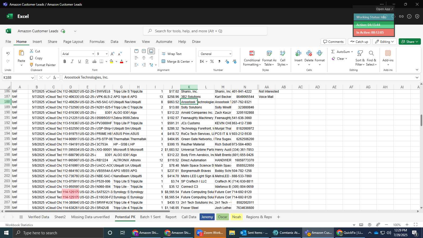Increase indent in the cell

pyautogui.click(x=144, y=65)
